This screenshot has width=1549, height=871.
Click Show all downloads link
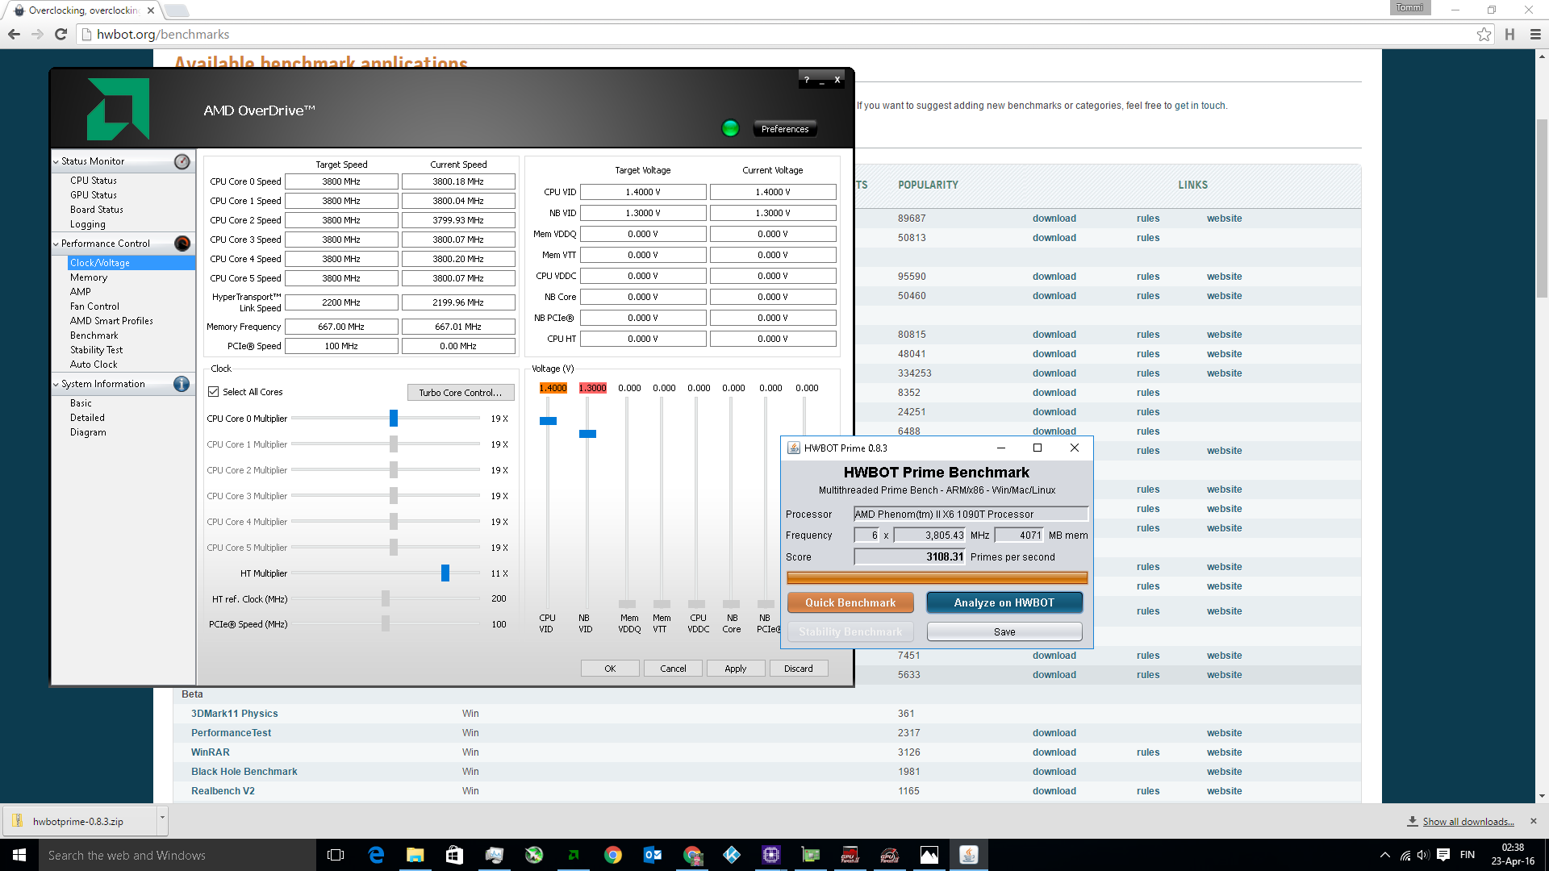pos(1468,822)
